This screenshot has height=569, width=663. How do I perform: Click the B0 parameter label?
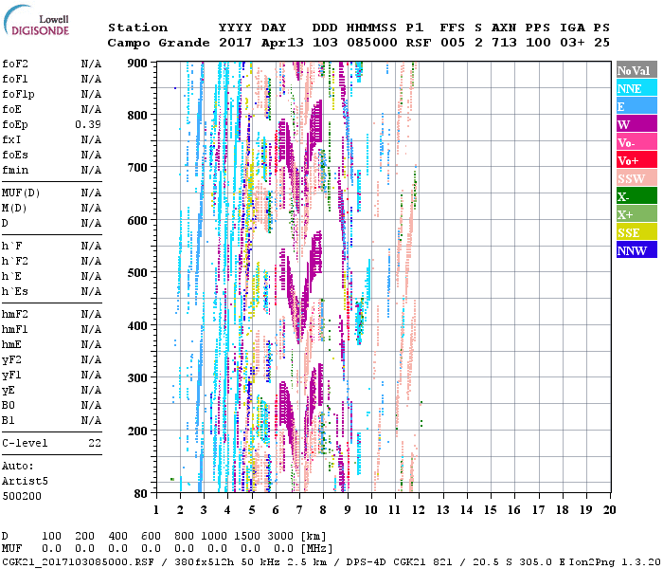[8, 405]
